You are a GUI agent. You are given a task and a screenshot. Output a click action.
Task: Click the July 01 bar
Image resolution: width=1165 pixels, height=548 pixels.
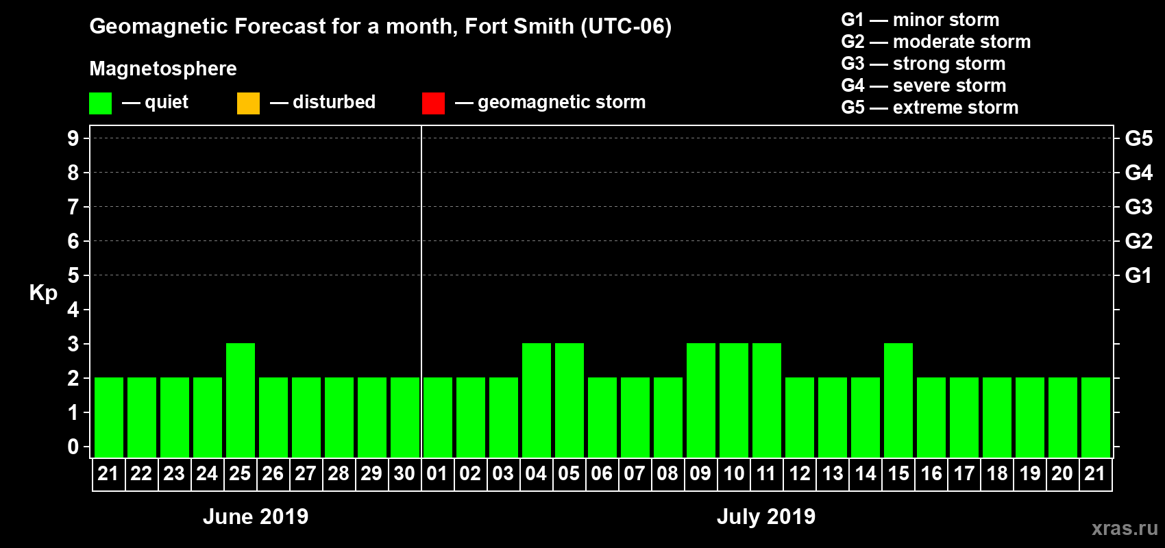coord(438,417)
